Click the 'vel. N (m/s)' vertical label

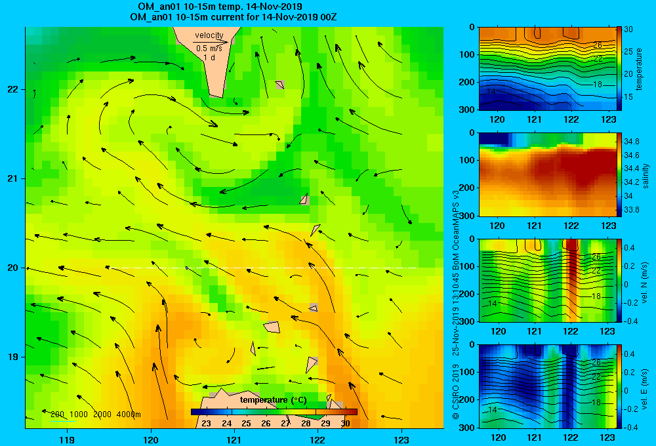645,283
